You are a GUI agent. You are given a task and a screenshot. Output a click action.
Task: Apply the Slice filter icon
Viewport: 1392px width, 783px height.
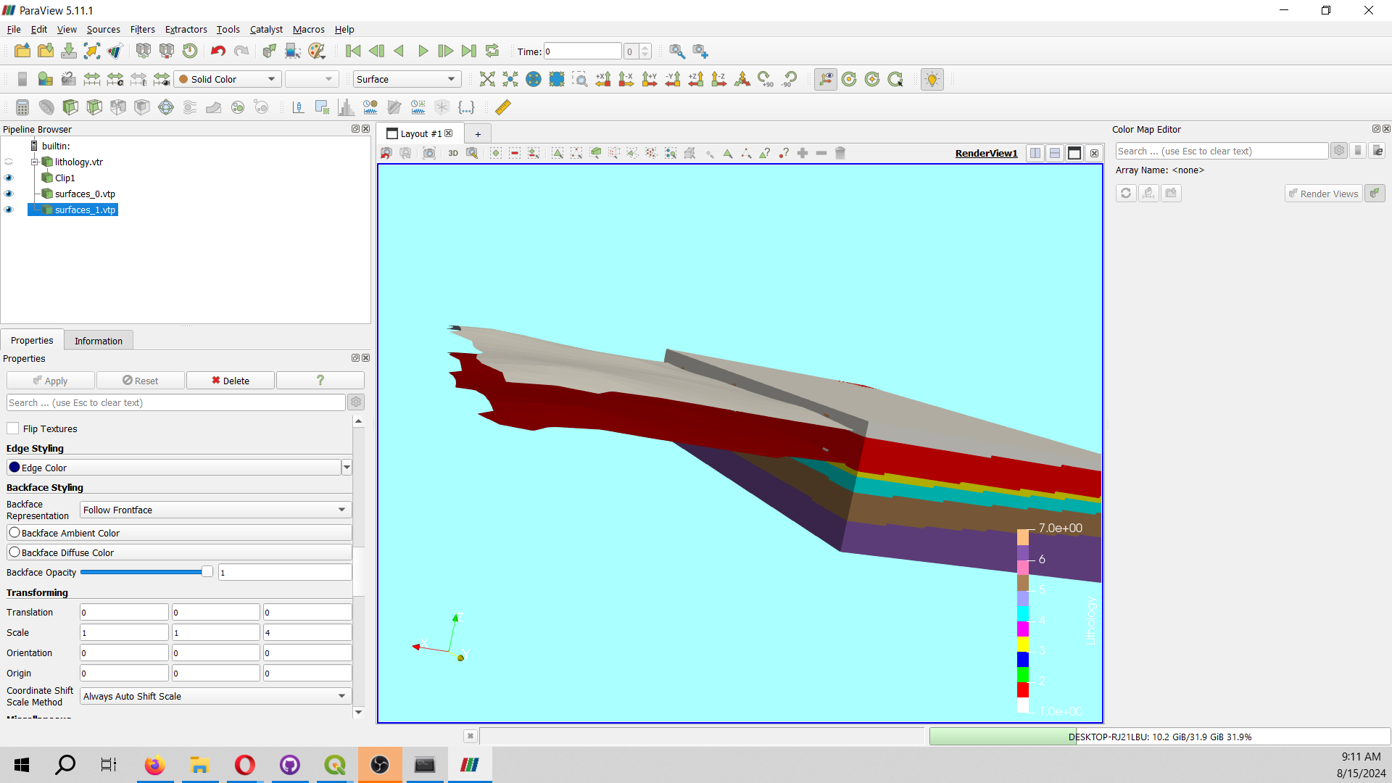coord(94,107)
